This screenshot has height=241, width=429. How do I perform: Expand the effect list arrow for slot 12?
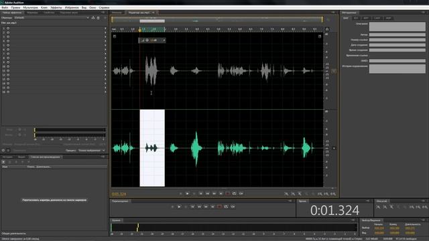click(x=105, y=75)
